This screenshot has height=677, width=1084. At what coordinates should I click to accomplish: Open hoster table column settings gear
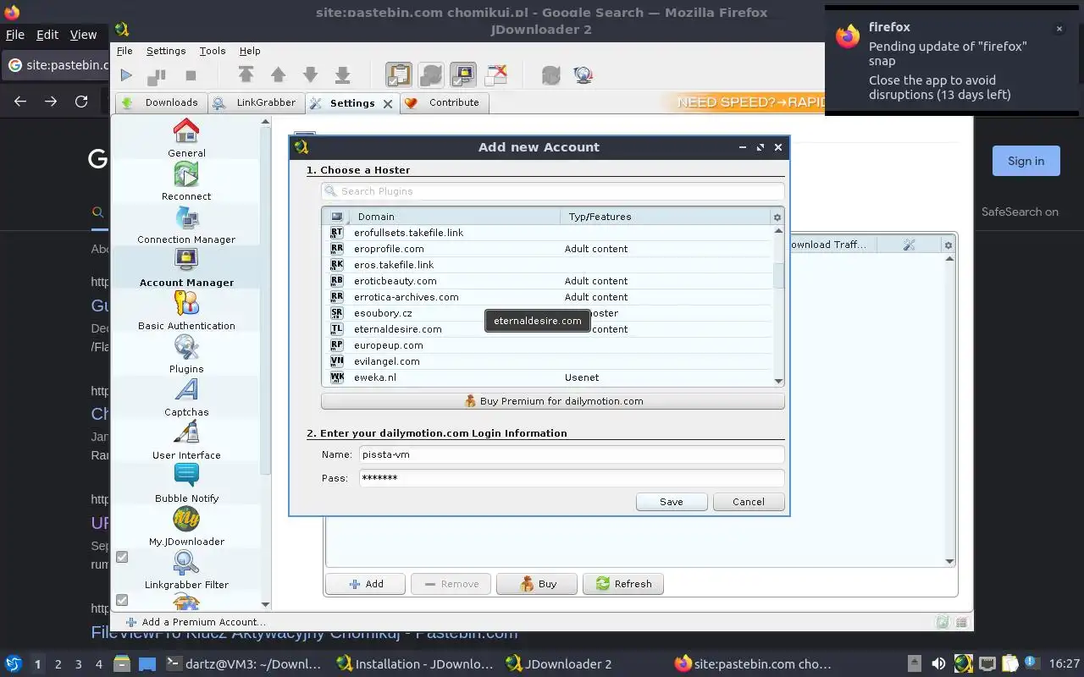(x=777, y=217)
